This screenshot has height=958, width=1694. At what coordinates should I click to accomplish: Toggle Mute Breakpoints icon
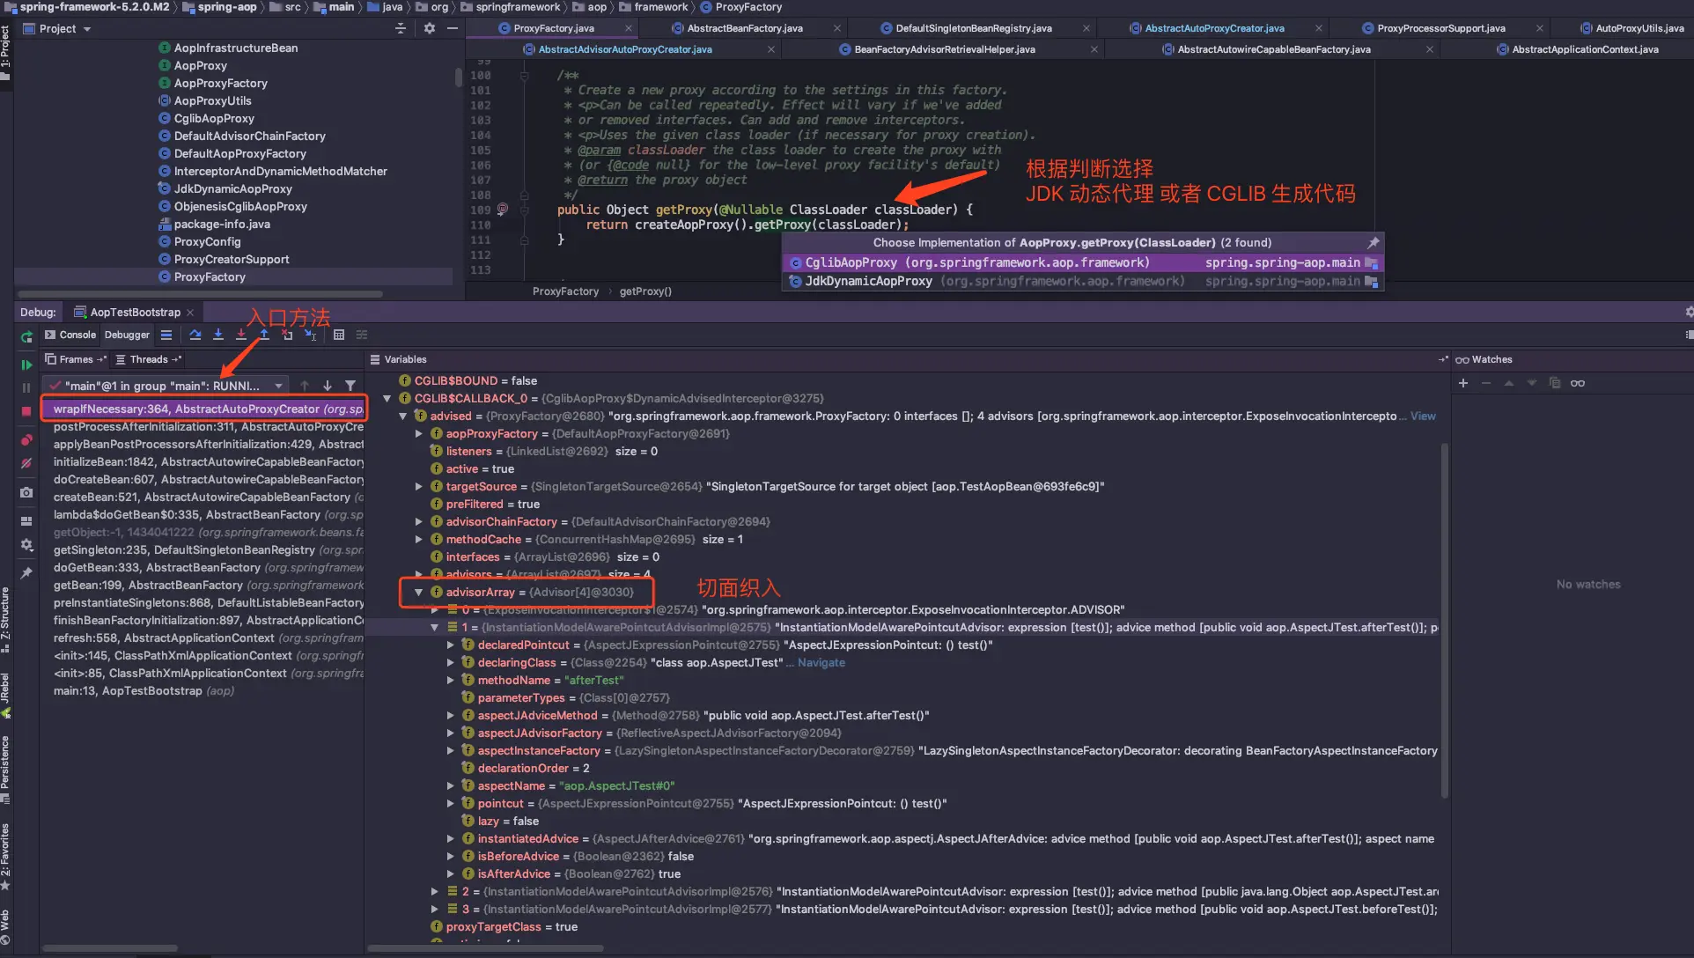tap(26, 463)
